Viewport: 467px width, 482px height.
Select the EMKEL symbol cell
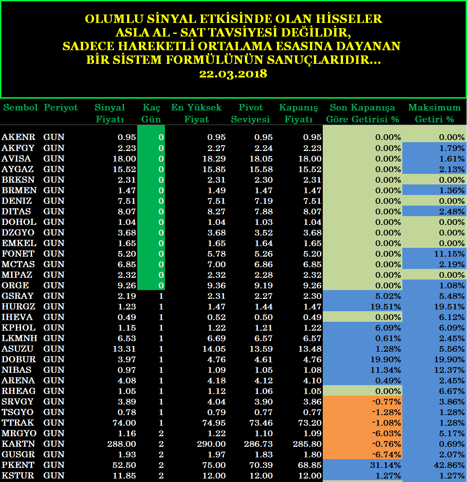pyautogui.click(x=19, y=243)
